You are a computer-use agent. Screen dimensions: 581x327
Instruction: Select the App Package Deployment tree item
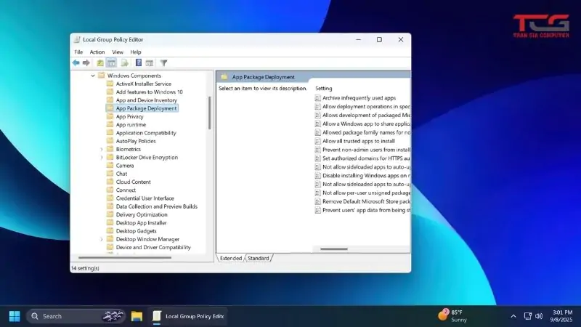pos(146,108)
